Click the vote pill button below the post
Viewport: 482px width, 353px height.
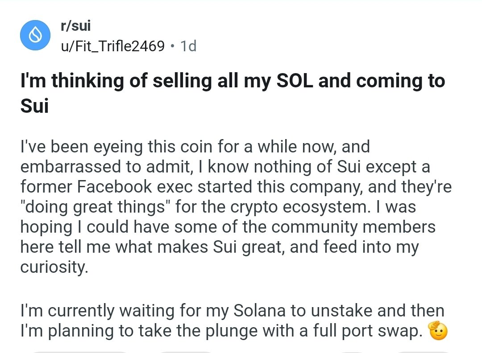point(79,352)
